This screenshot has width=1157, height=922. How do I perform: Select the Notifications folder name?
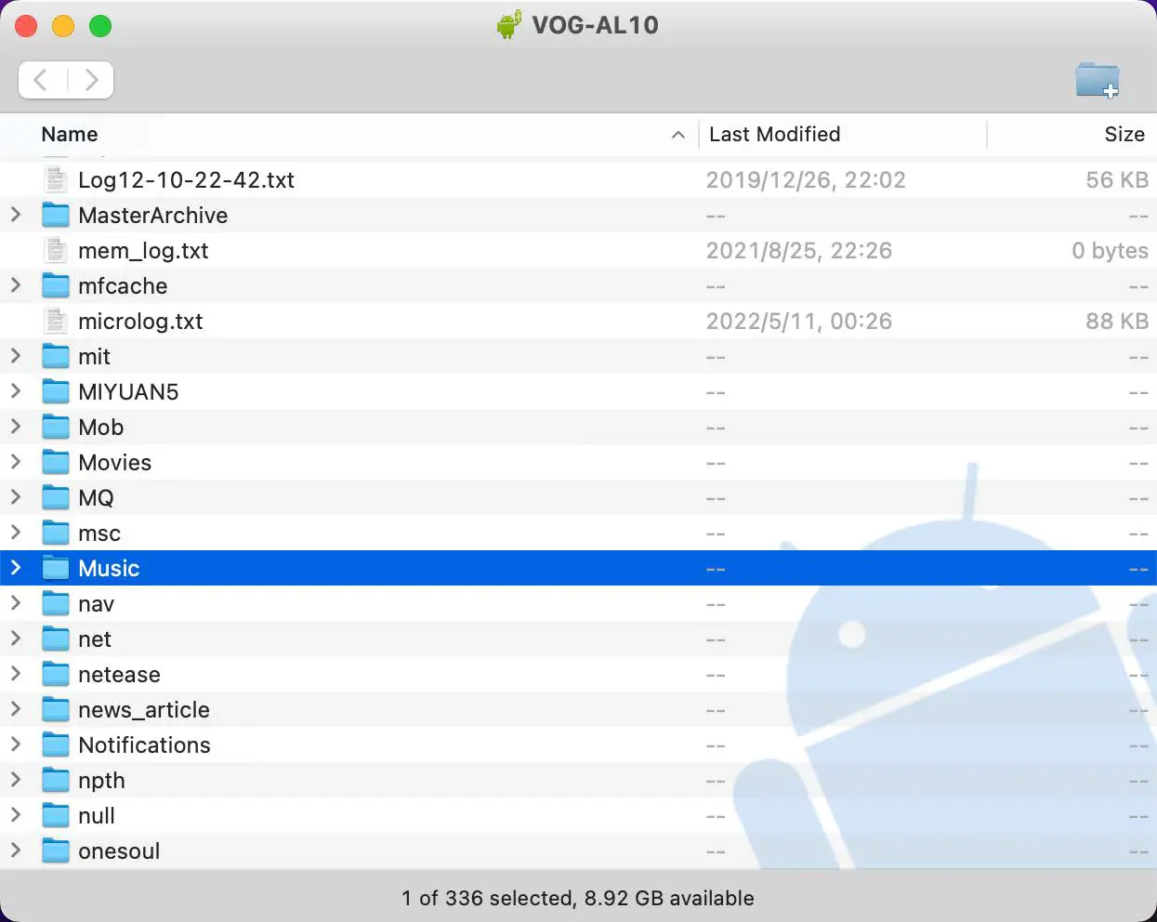pos(144,745)
